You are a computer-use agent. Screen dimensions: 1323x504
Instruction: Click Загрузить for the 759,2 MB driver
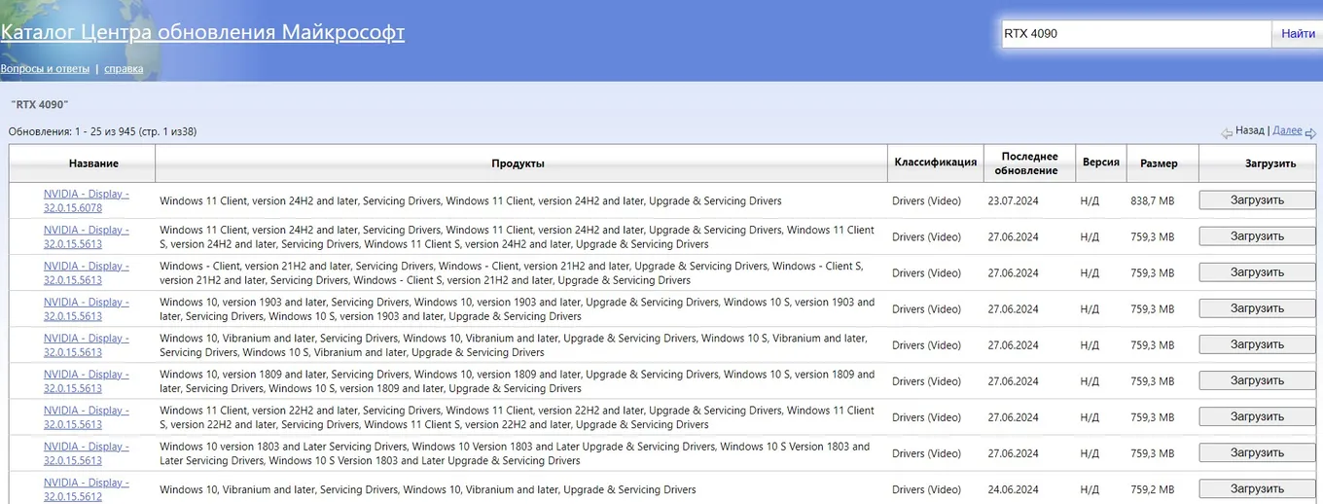[x=1257, y=488]
